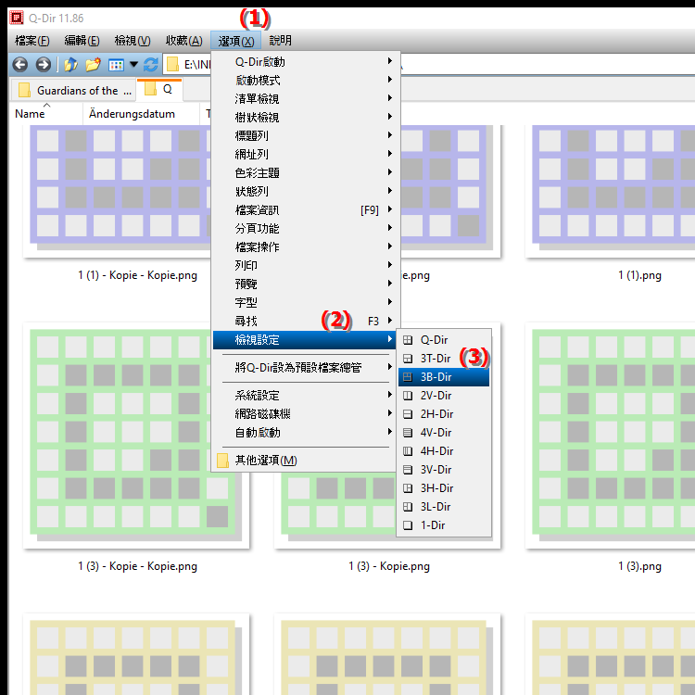Open the 檢視(V) menu
The height and width of the screenshot is (695, 695).
(133, 41)
